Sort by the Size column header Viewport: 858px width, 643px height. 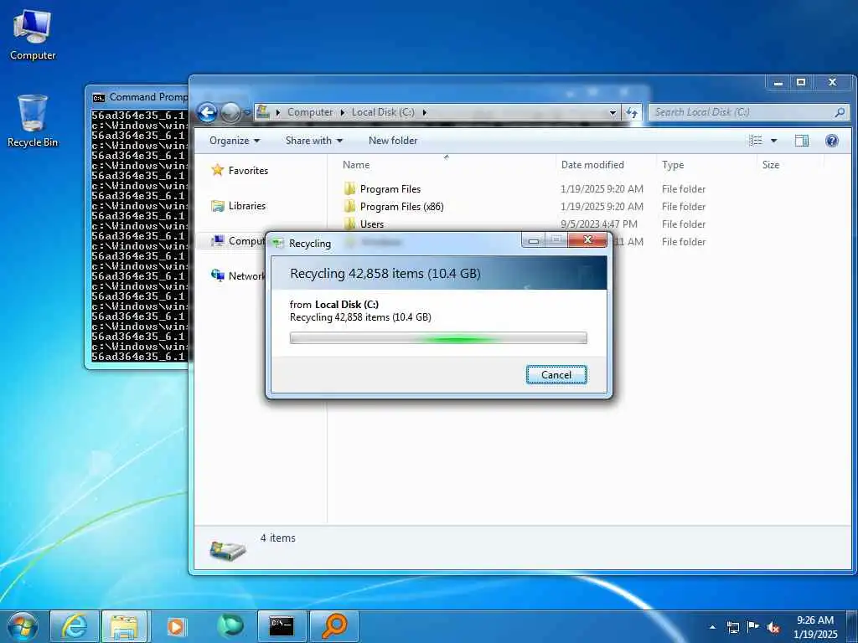click(x=771, y=165)
